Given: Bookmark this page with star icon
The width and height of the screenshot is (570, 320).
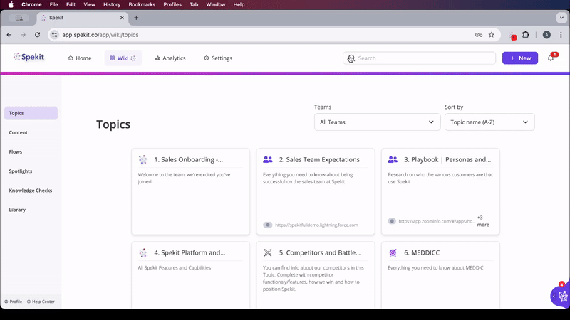Looking at the screenshot, I should click(492, 35).
